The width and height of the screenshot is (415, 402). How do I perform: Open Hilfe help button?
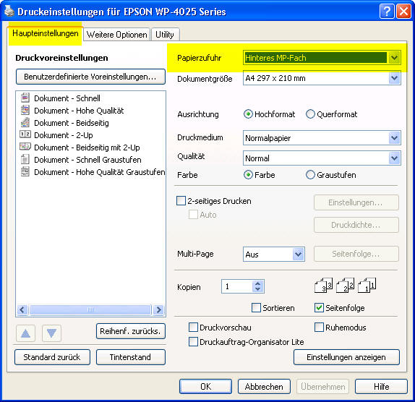(381, 387)
